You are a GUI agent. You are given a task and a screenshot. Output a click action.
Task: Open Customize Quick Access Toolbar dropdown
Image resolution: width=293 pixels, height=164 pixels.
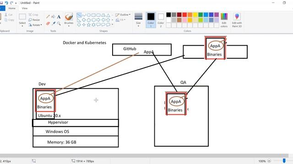click(x=16, y=3)
